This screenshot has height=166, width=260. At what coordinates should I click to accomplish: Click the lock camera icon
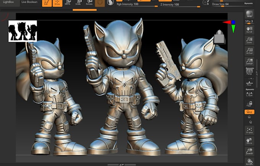pyautogui.click(x=249, y=104)
